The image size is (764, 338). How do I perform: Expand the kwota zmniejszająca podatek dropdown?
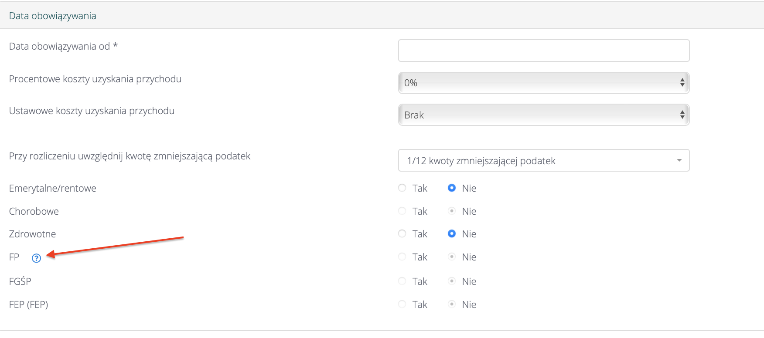543,161
